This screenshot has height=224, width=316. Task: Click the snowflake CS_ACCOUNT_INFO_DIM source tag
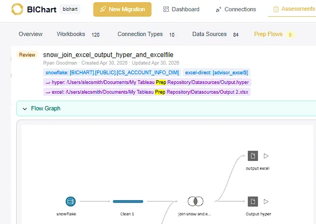[x=112, y=73]
